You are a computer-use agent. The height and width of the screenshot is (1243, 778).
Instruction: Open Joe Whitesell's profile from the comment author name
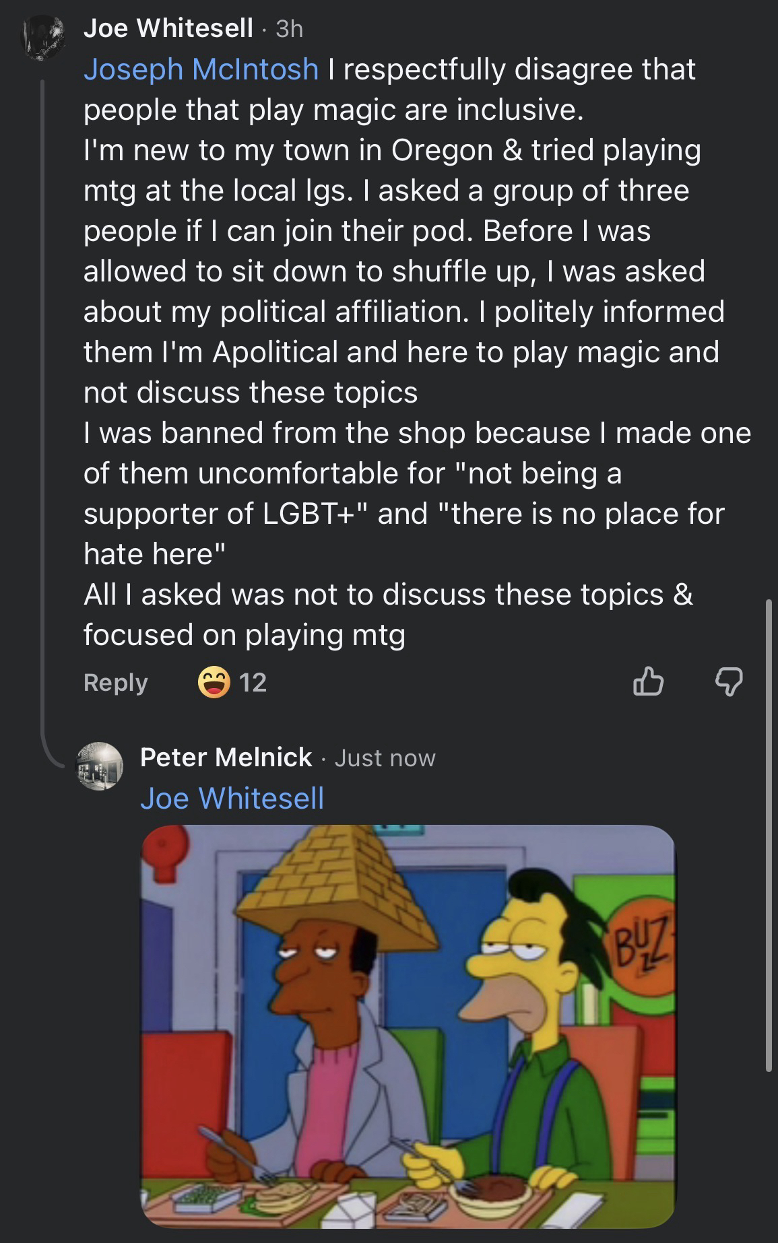click(168, 28)
